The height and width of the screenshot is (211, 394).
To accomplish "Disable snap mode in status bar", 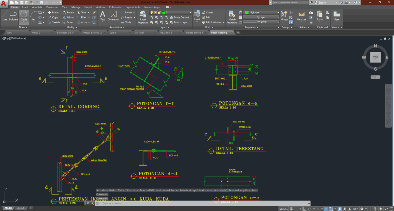I will (x=297, y=208).
